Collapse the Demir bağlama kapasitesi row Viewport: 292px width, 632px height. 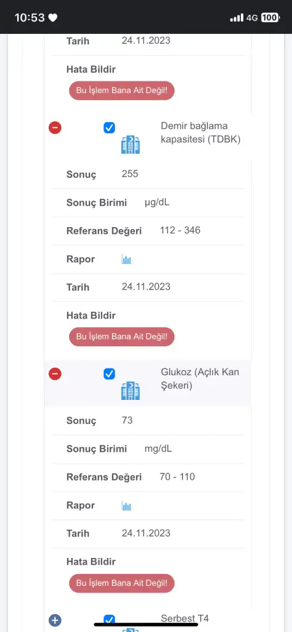tap(55, 128)
